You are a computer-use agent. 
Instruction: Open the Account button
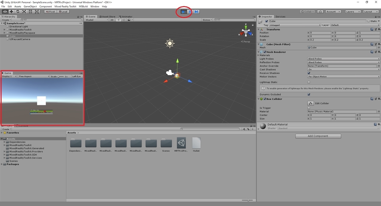coord(333,12)
